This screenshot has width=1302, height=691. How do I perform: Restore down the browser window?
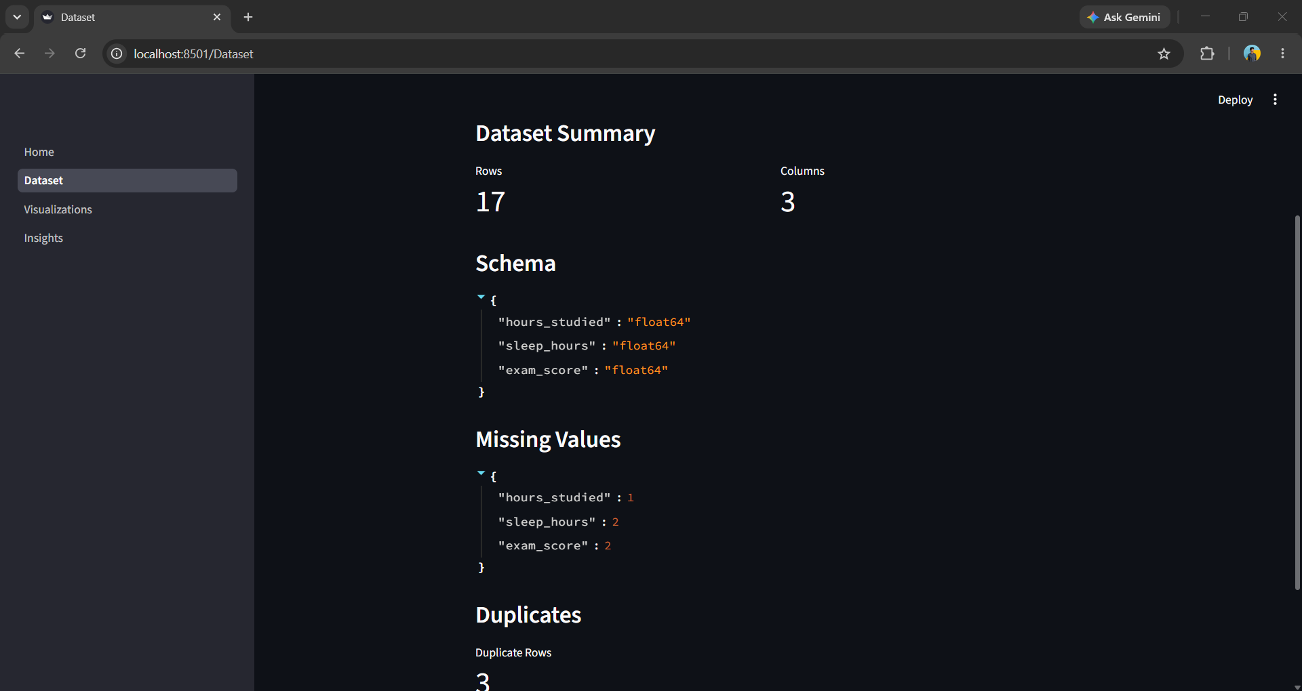pyautogui.click(x=1243, y=17)
